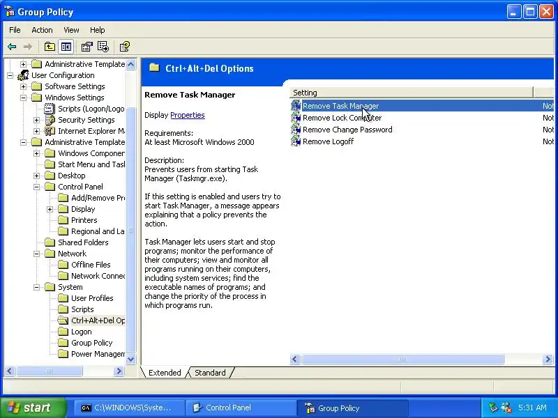Click the Security Settings node icon

pos(50,120)
